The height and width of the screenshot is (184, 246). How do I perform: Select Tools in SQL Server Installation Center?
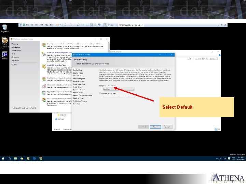[x=13, y=54]
